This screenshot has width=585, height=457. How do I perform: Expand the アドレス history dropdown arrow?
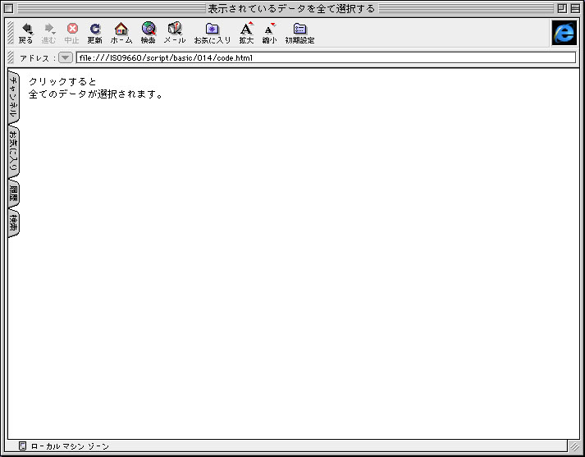click(66, 58)
